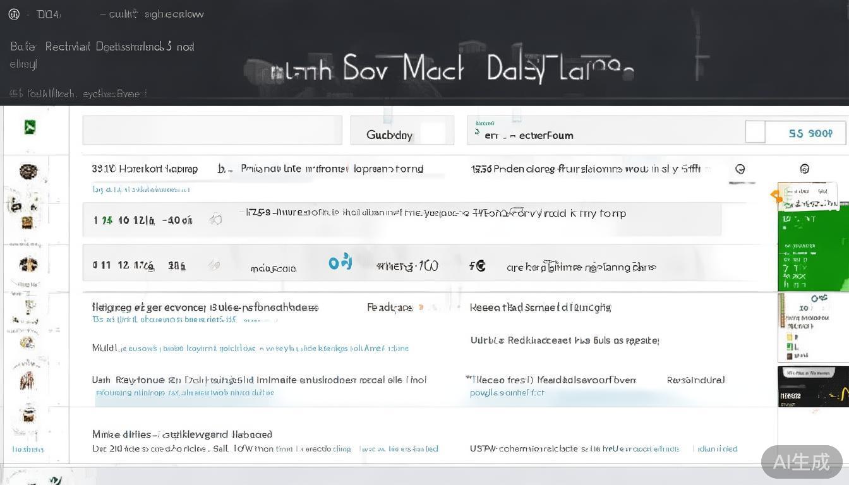Click the blue link text at the sidebar bottom
Image resolution: width=849 pixels, height=485 pixels.
click(x=28, y=450)
